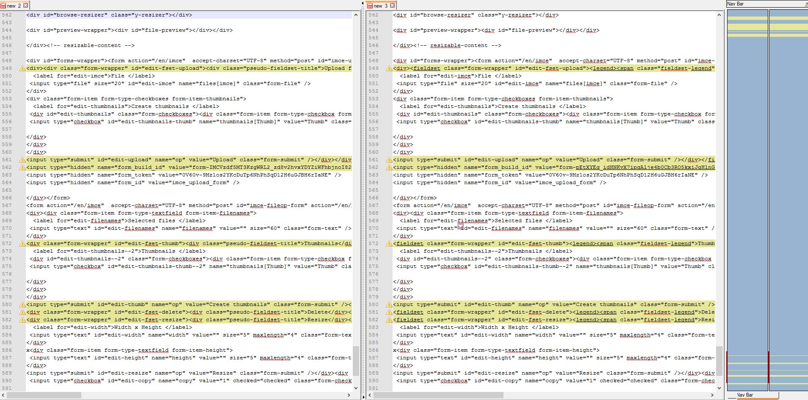Image resolution: width=808 pixels, height=400 pixels.
Task: Click the warning icon on line 562 in new 3
Action: point(389,167)
